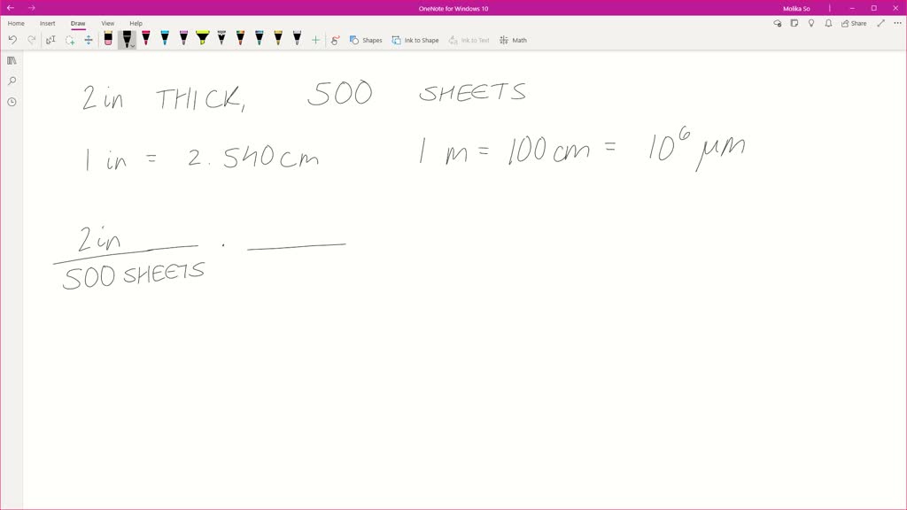Open the View ribbon tab
The image size is (907, 510).
click(107, 23)
